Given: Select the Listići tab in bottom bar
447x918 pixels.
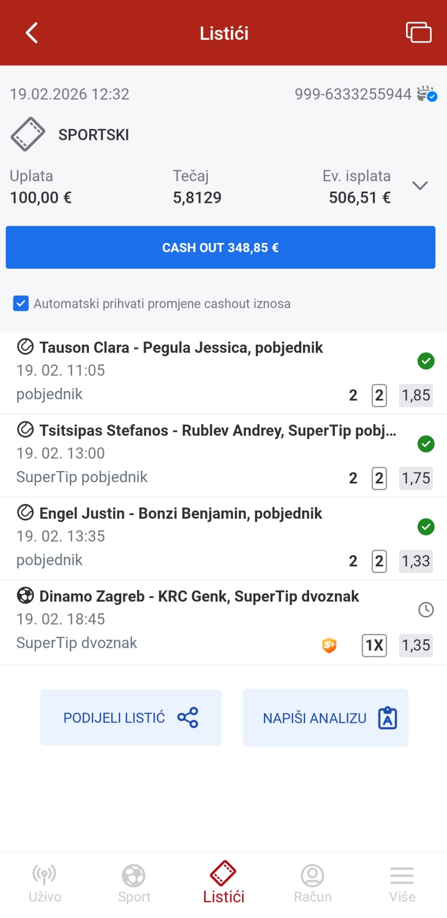Looking at the screenshot, I should point(223,883).
